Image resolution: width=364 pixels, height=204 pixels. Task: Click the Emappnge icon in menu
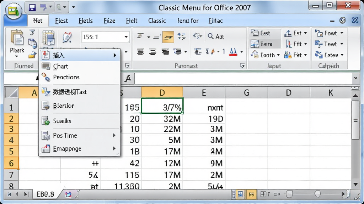pos(46,148)
